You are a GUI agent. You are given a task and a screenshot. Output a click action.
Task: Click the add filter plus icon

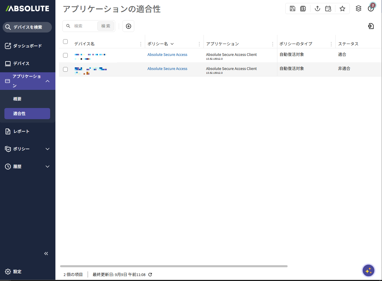(x=128, y=26)
